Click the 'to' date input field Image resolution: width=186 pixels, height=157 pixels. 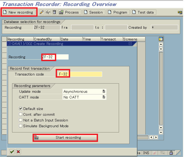[116, 27]
